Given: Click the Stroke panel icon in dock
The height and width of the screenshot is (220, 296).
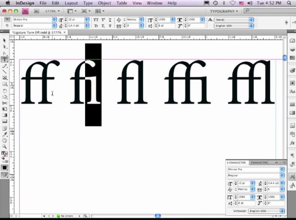Looking at the screenshot, I should tap(292, 104).
